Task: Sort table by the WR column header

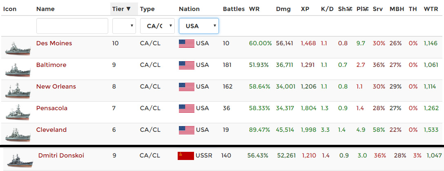Action: tap(254, 9)
